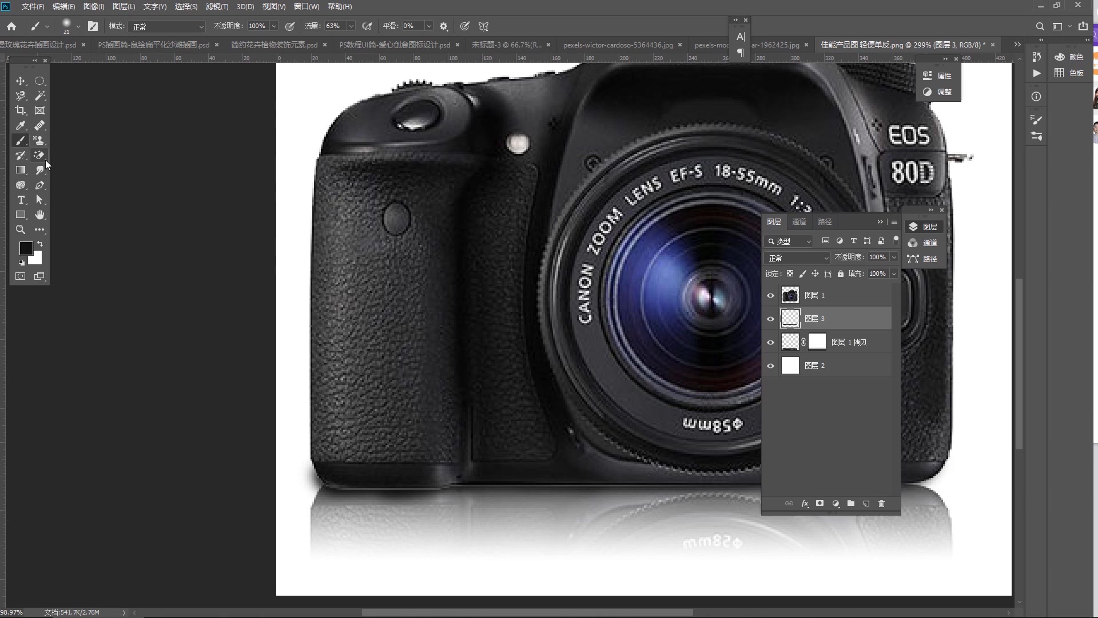Open the layer fill dropdown arrow

click(894, 274)
